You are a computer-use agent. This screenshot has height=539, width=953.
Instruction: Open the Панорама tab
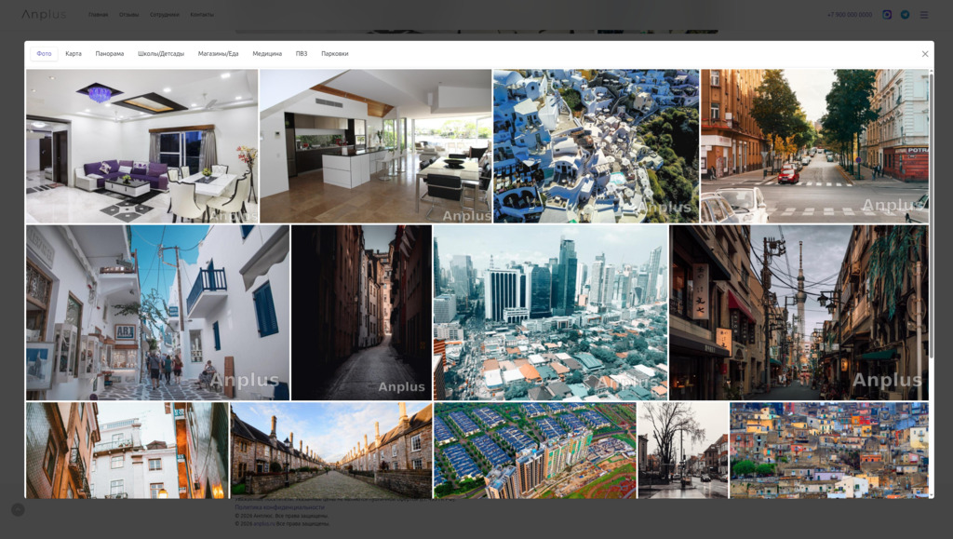click(109, 54)
